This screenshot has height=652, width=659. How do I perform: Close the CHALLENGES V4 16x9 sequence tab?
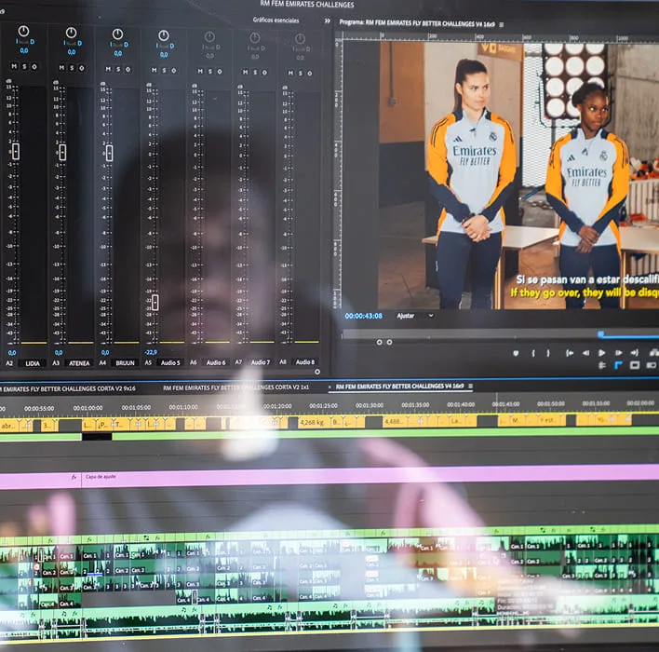click(x=329, y=387)
